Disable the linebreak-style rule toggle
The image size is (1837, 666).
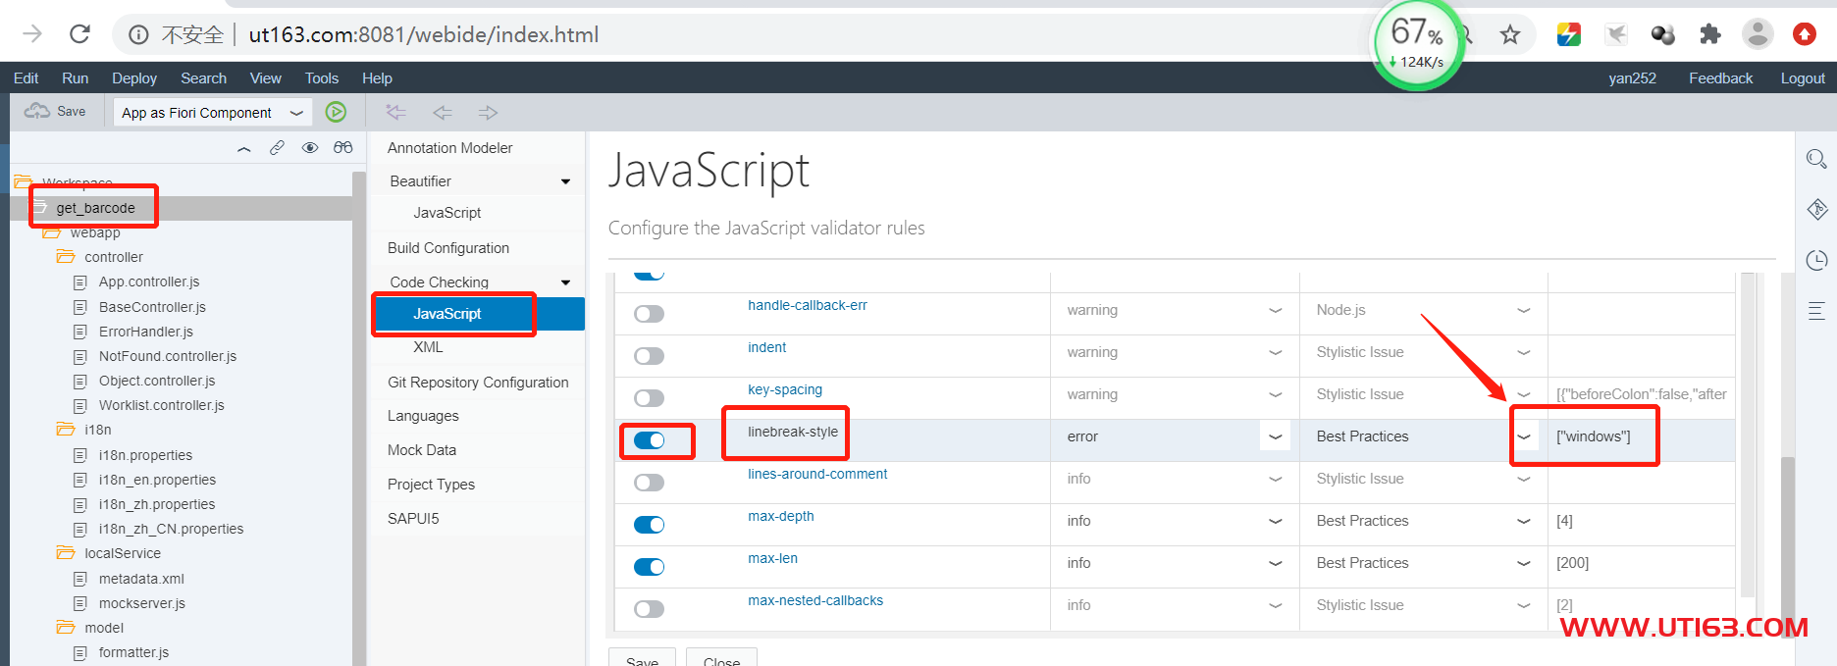[x=649, y=440]
